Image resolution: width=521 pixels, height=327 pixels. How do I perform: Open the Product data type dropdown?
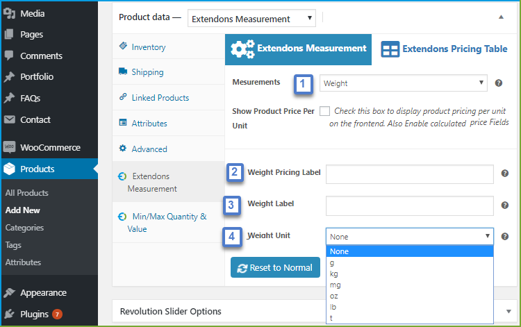pyautogui.click(x=251, y=18)
